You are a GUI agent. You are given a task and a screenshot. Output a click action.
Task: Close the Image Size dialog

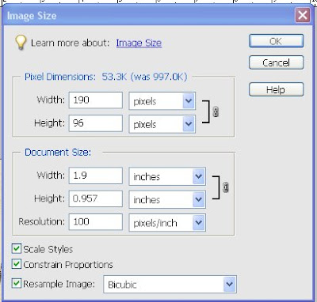click(303, 15)
